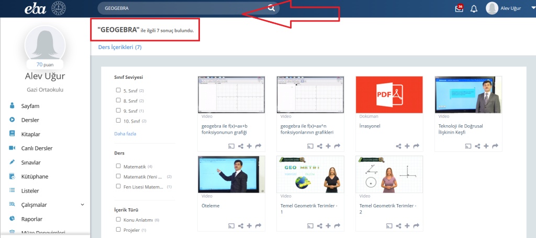Open Sınavlar in sidebar
The width and height of the screenshot is (536, 238).
pos(31,163)
